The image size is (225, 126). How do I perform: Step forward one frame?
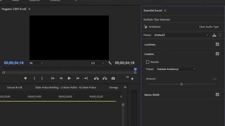point(78,78)
